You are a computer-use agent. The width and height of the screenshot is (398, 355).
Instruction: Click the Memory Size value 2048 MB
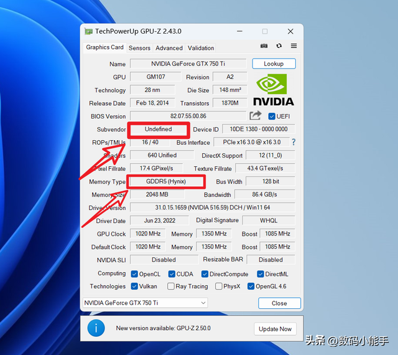157,194
